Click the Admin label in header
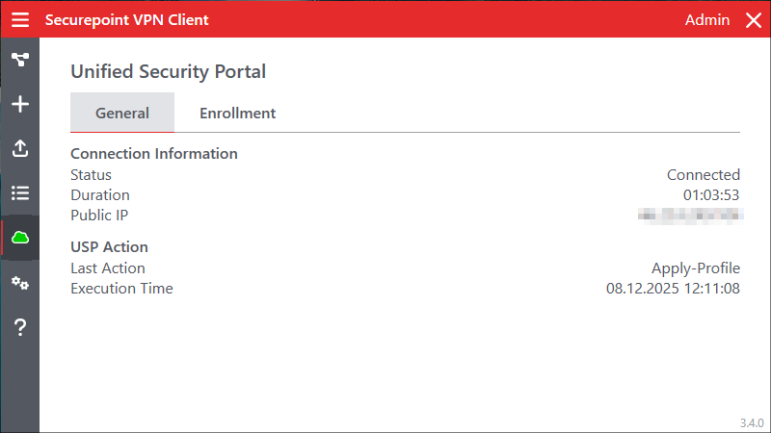This screenshot has height=433, width=771. (707, 20)
